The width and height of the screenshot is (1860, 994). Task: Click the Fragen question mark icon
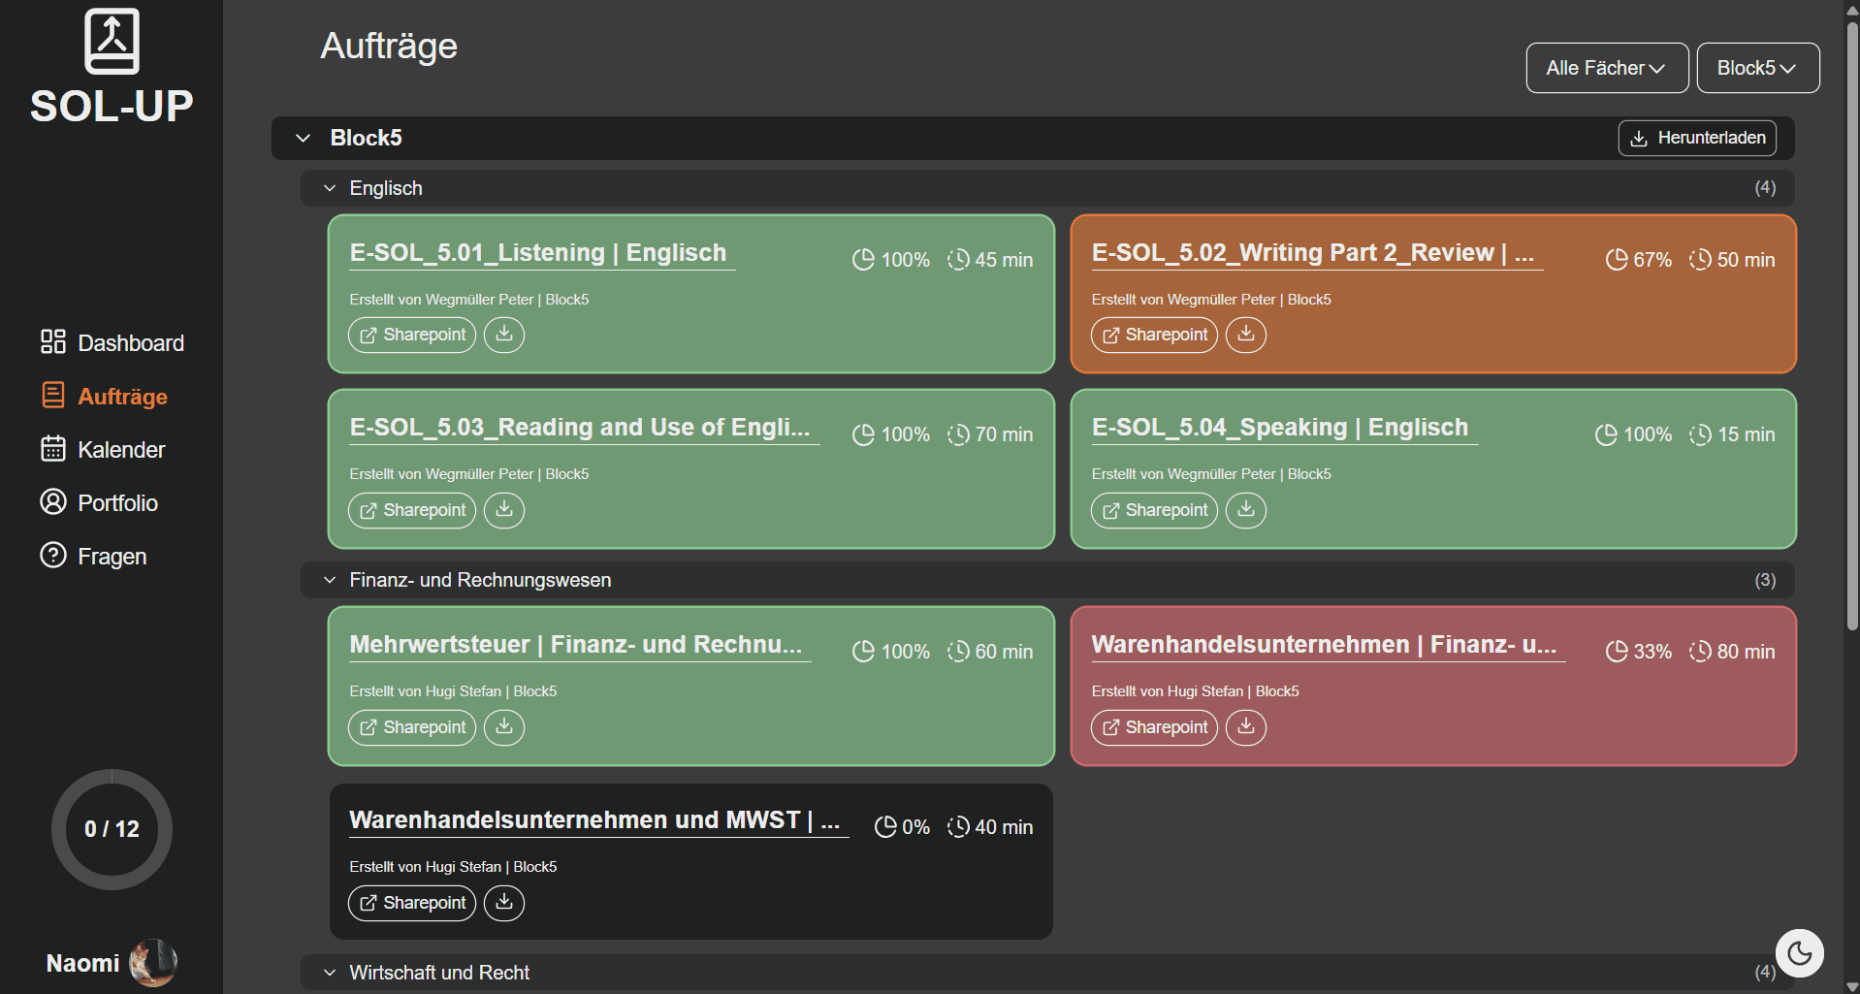(53, 555)
